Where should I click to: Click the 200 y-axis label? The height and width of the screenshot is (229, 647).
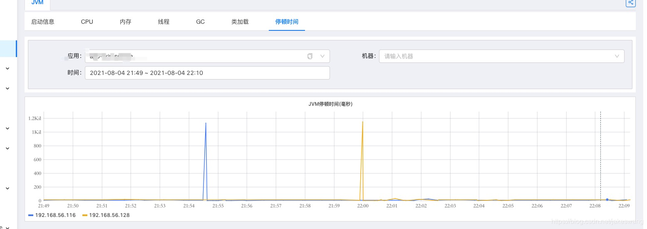(37, 187)
